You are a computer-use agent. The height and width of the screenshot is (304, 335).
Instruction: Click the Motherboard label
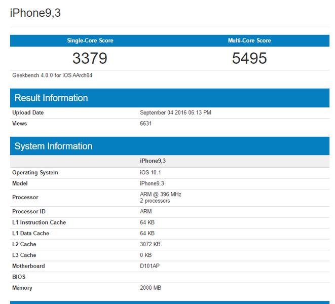click(28, 266)
